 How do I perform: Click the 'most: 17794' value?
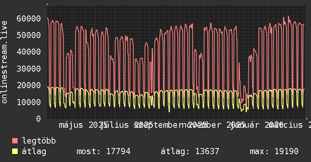coord(103,151)
